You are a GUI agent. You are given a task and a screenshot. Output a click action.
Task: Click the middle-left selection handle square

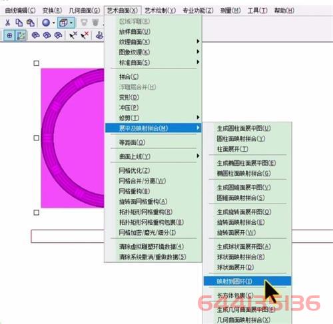coord(37,138)
